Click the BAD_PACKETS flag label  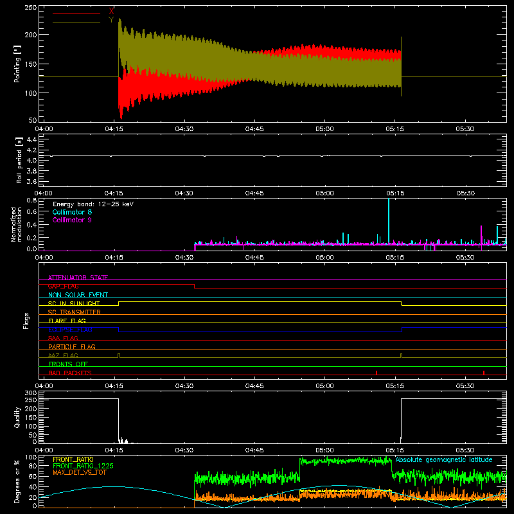pos(70,373)
